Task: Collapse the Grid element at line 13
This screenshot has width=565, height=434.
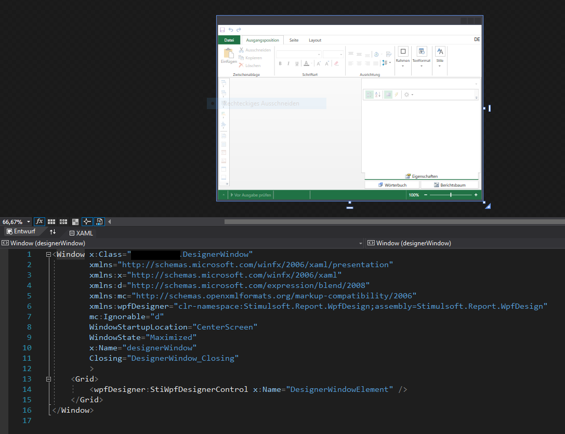Action: click(x=49, y=379)
